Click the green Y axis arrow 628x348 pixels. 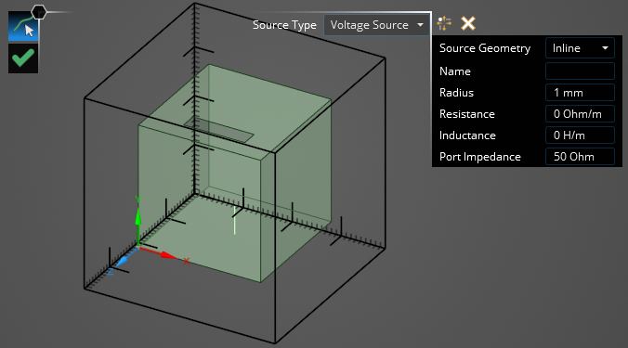pyautogui.click(x=138, y=219)
